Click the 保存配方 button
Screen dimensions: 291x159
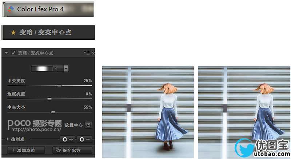[72, 150]
